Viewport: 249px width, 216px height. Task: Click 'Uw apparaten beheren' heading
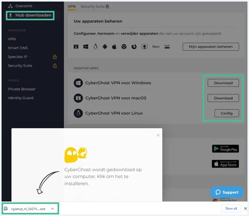(98, 21)
